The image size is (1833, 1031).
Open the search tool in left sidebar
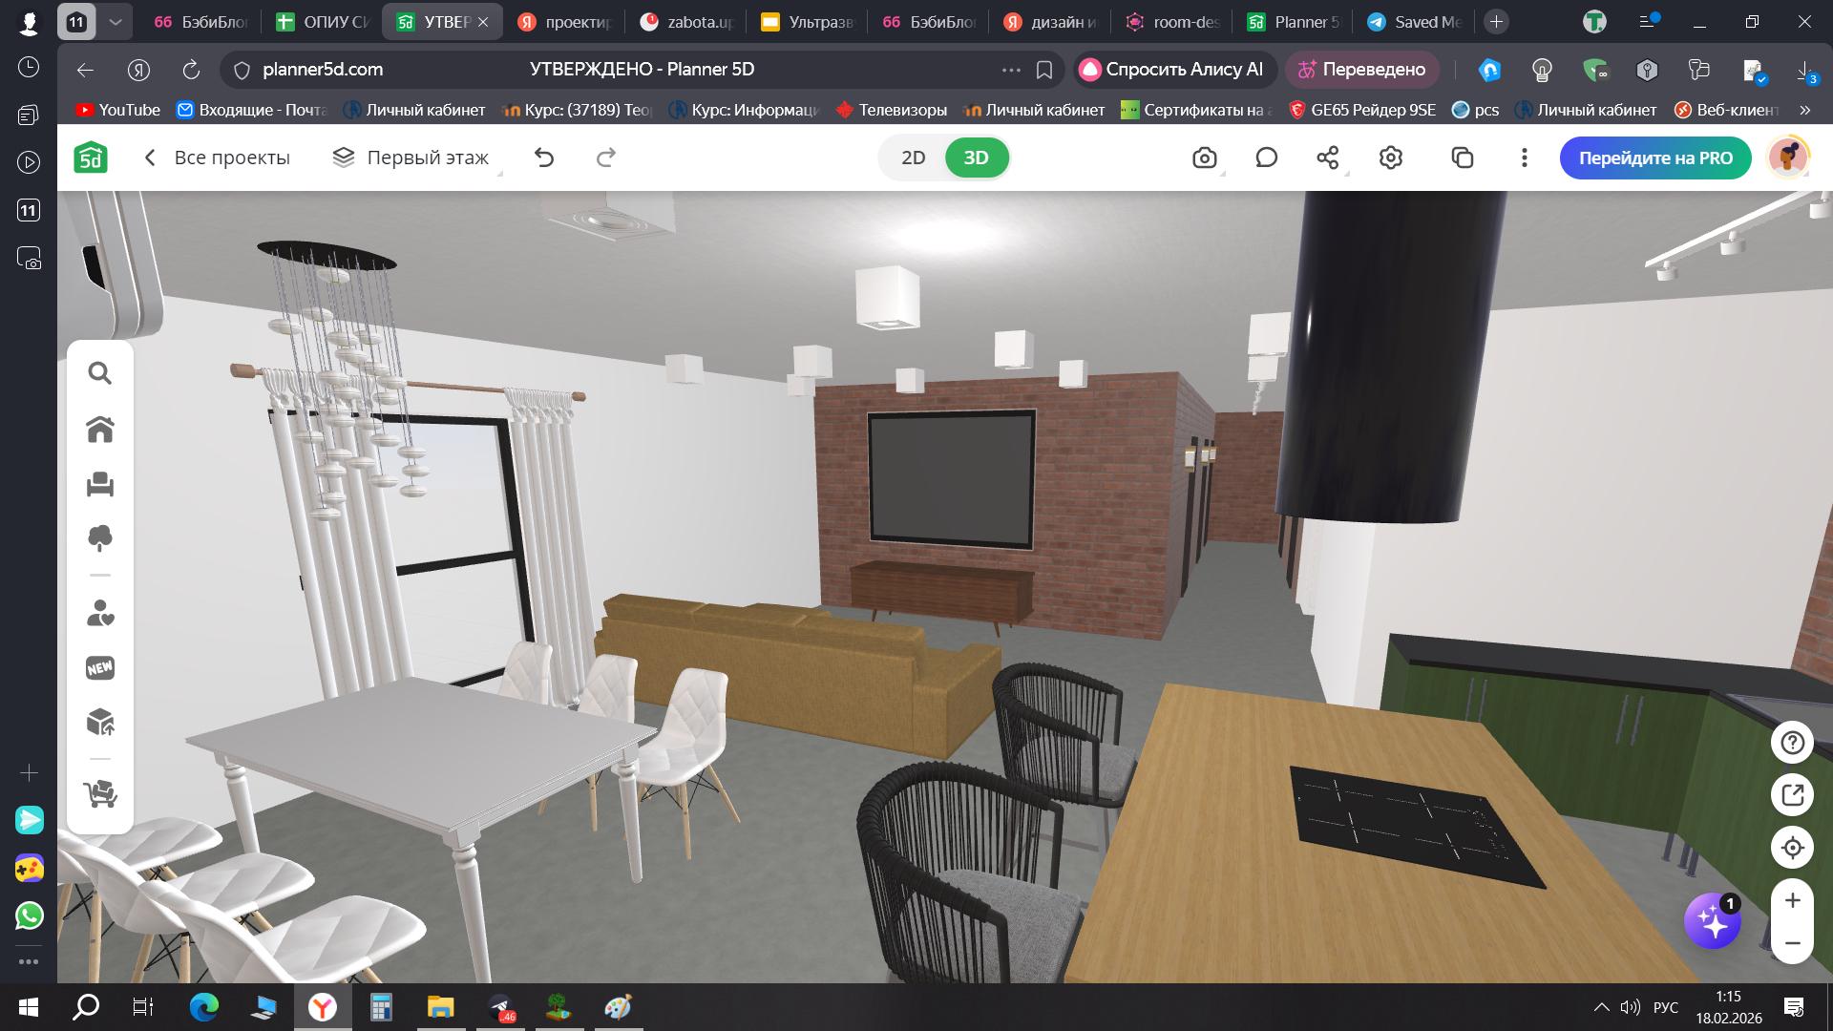point(100,373)
